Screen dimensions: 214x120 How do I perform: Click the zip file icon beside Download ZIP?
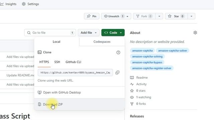click(x=39, y=104)
